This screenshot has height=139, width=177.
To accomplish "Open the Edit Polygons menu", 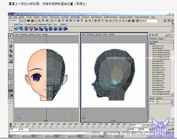I will [x=96, y=17].
